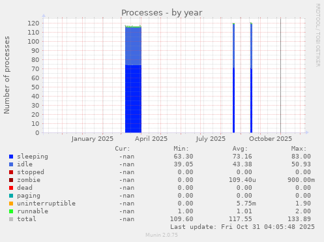Click the grey vertical line in October 2025
Viewport: 324px width, 242px height.
click(x=280, y=76)
